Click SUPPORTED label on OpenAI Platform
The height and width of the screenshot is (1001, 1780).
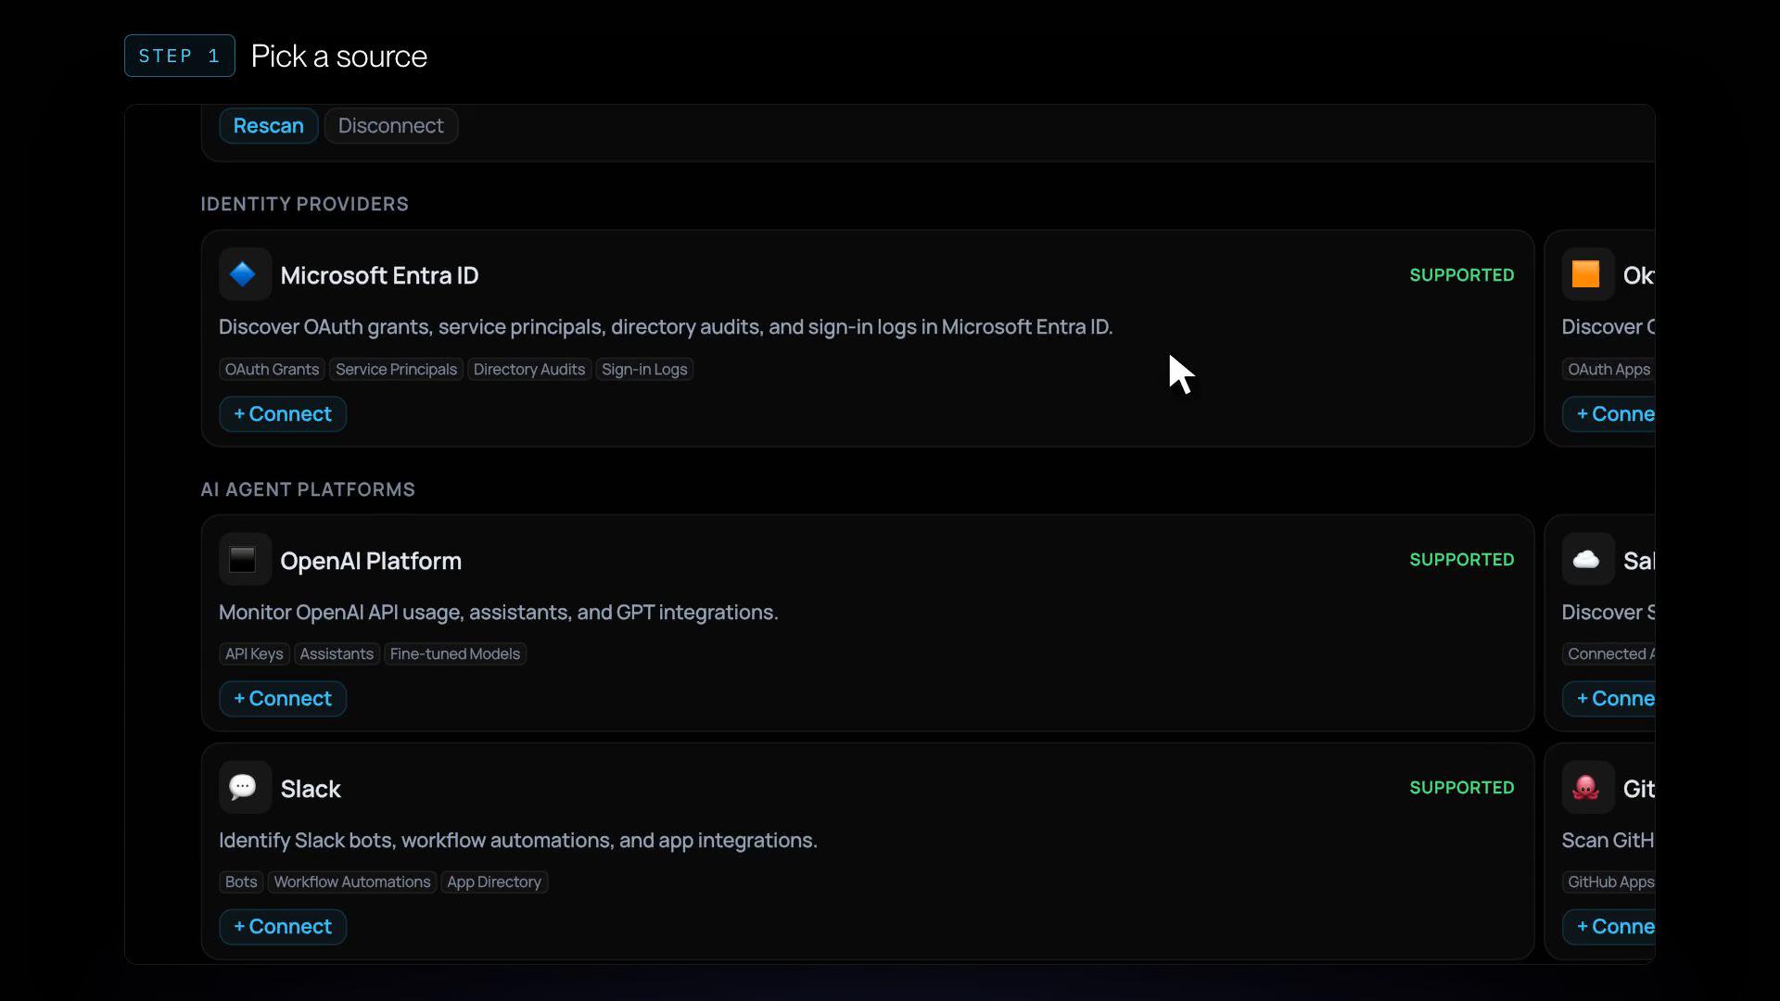[x=1461, y=560]
